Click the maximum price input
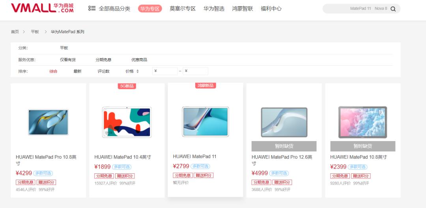This screenshot has height=208, width=426. pyautogui.click(x=195, y=71)
